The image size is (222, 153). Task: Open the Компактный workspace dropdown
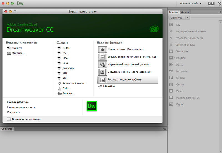(190, 4)
